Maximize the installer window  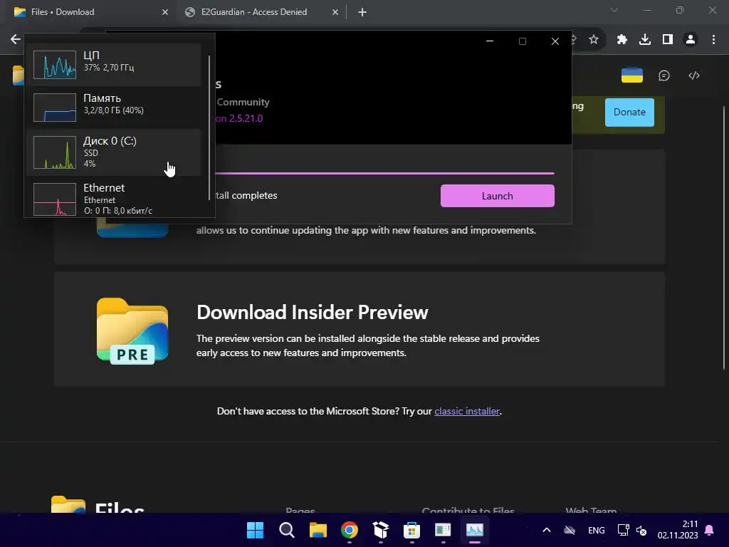pyautogui.click(x=522, y=41)
